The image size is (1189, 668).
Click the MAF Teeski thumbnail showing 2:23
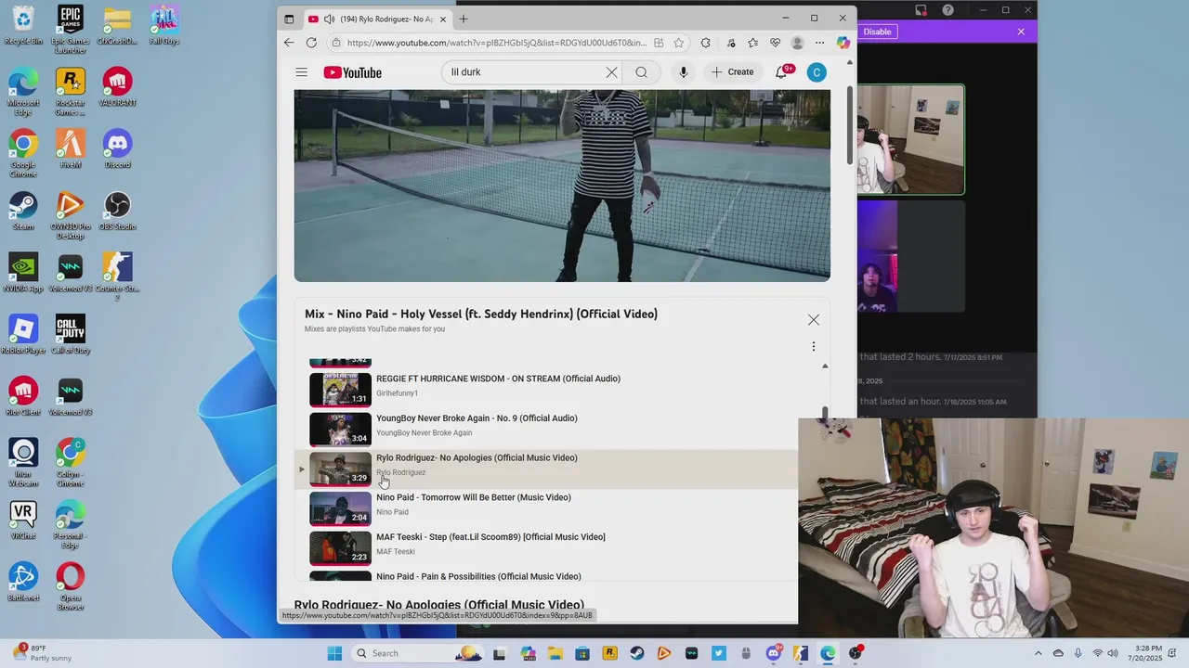coord(340,548)
